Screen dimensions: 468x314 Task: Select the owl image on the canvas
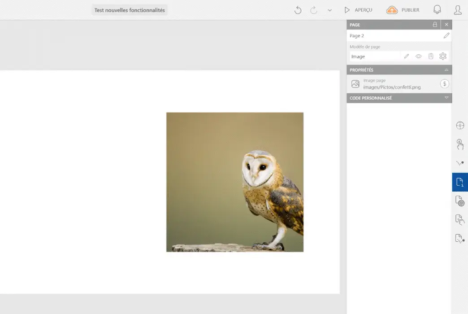tap(234, 182)
